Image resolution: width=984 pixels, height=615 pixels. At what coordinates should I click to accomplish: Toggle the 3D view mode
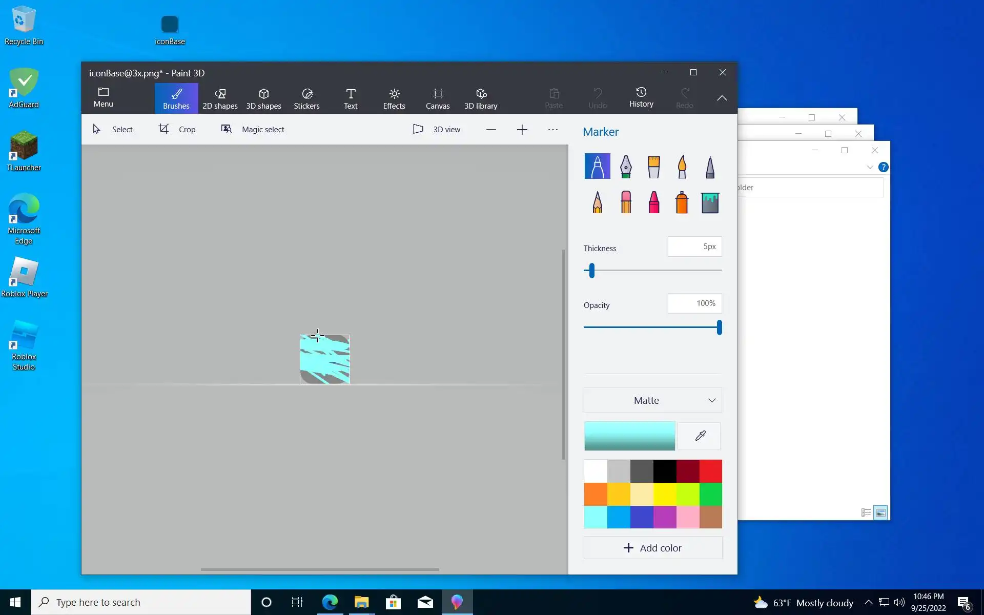click(x=437, y=129)
